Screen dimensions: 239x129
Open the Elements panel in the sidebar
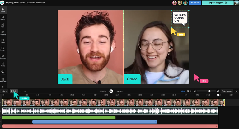3,57
